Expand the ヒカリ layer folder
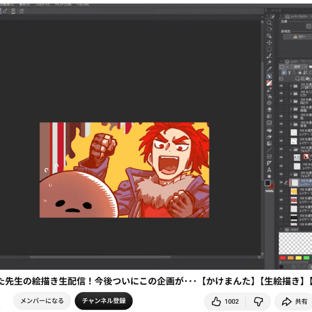 [x=291, y=94]
